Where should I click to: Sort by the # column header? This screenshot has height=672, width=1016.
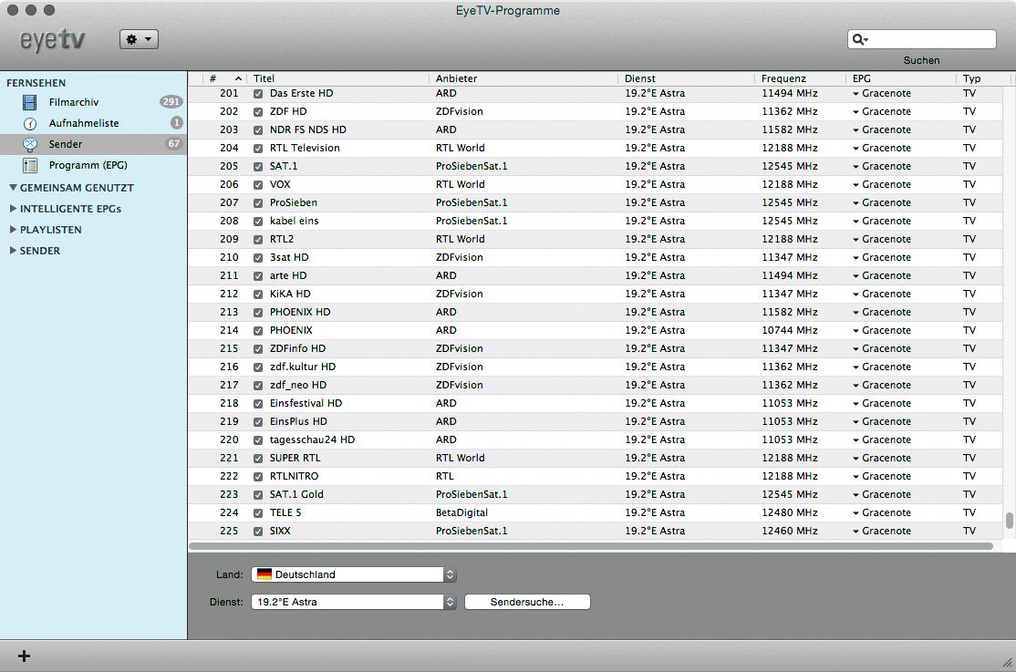tap(224, 78)
